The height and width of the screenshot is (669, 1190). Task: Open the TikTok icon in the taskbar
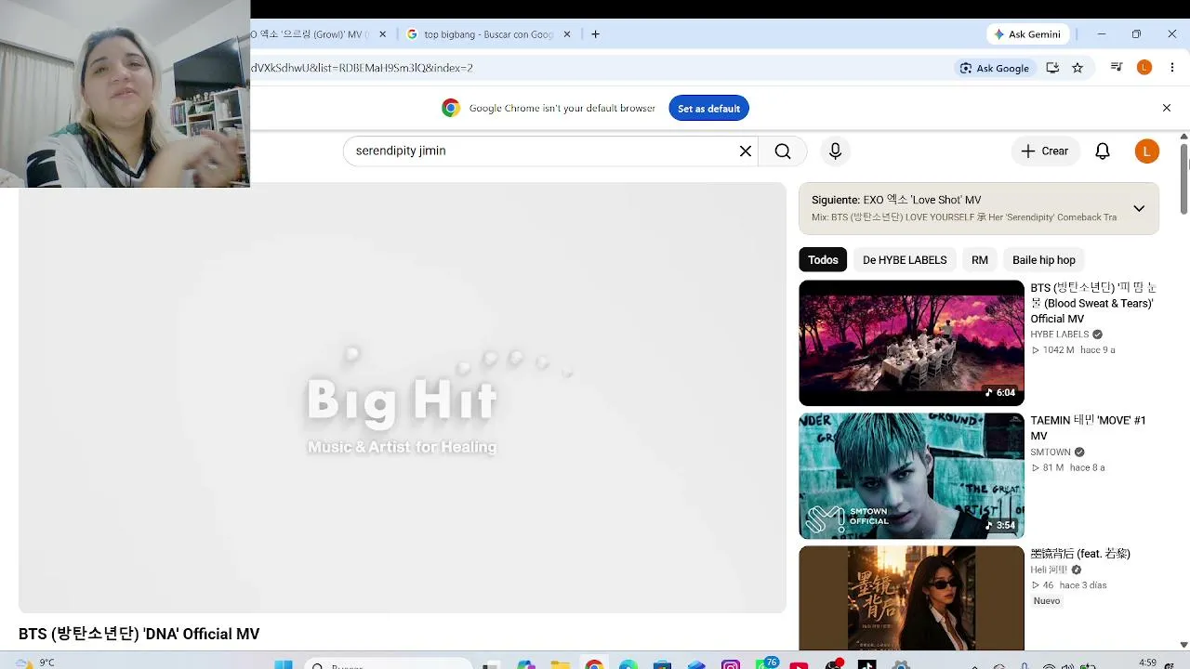pos(866,664)
